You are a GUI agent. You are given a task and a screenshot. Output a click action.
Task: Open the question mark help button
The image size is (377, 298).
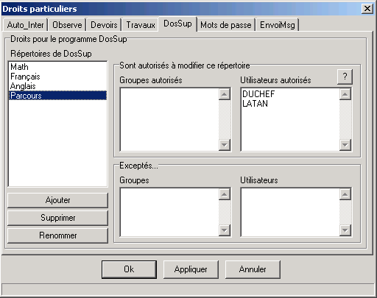click(x=345, y=77)
